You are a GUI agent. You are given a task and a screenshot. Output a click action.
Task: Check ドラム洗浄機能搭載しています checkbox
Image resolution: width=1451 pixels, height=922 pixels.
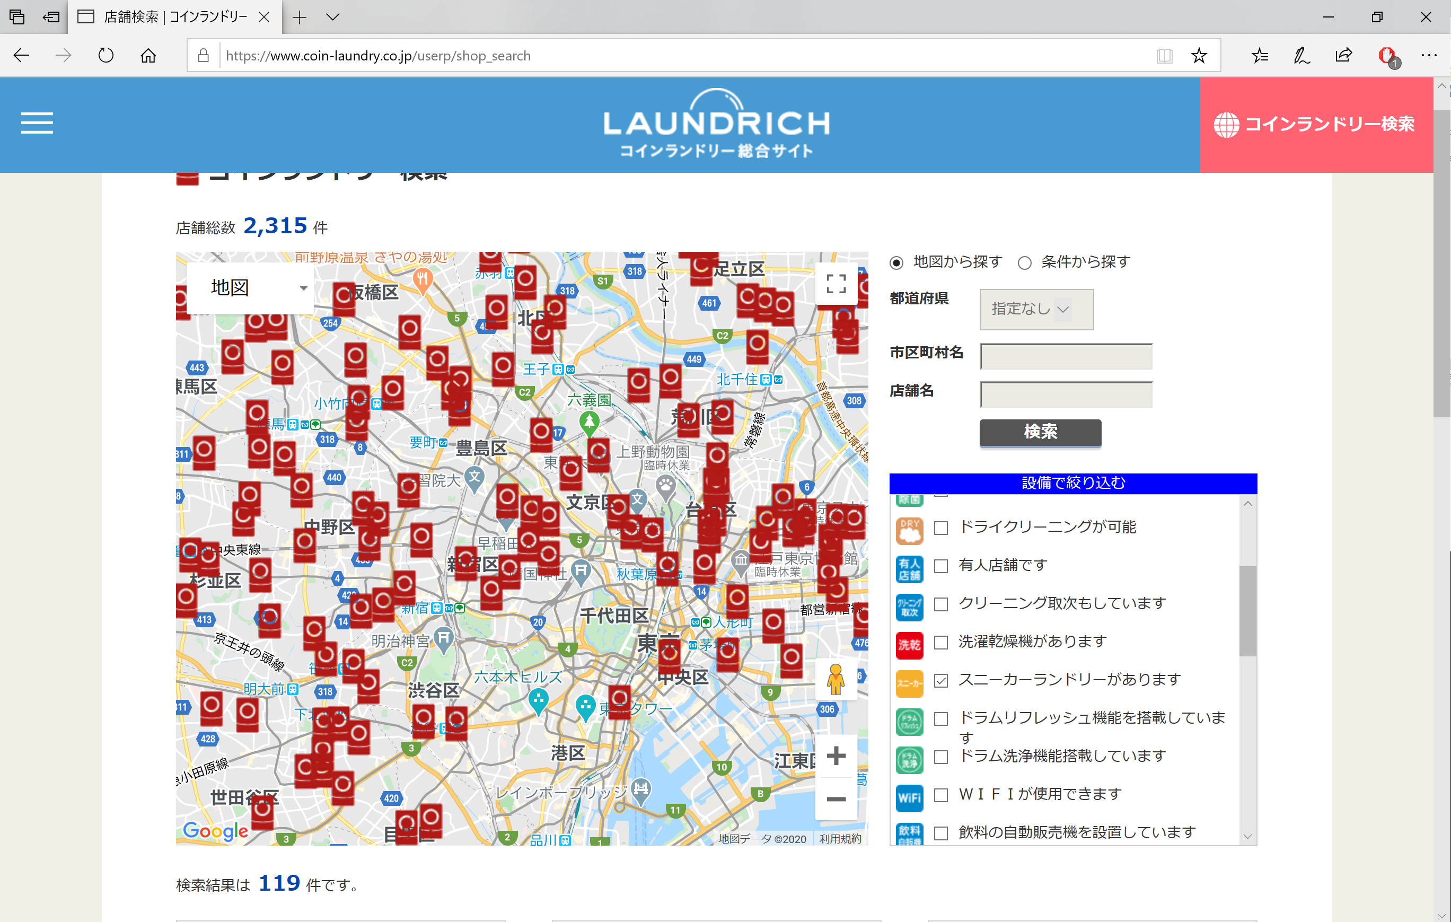pos(940,758)
